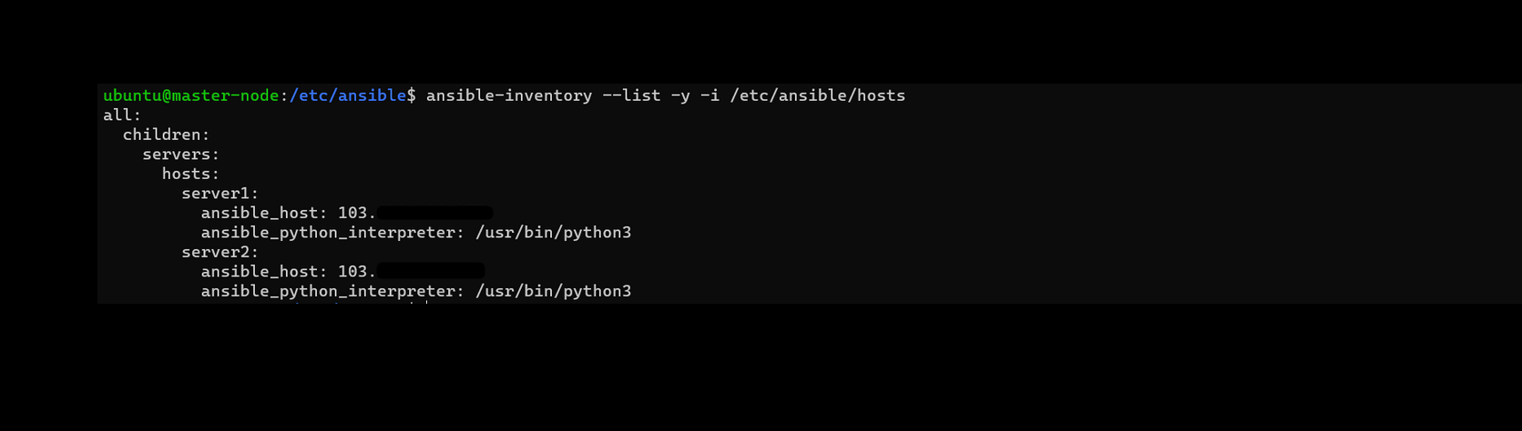Click ansible_python_interpreter key under server1

(332, 233)
